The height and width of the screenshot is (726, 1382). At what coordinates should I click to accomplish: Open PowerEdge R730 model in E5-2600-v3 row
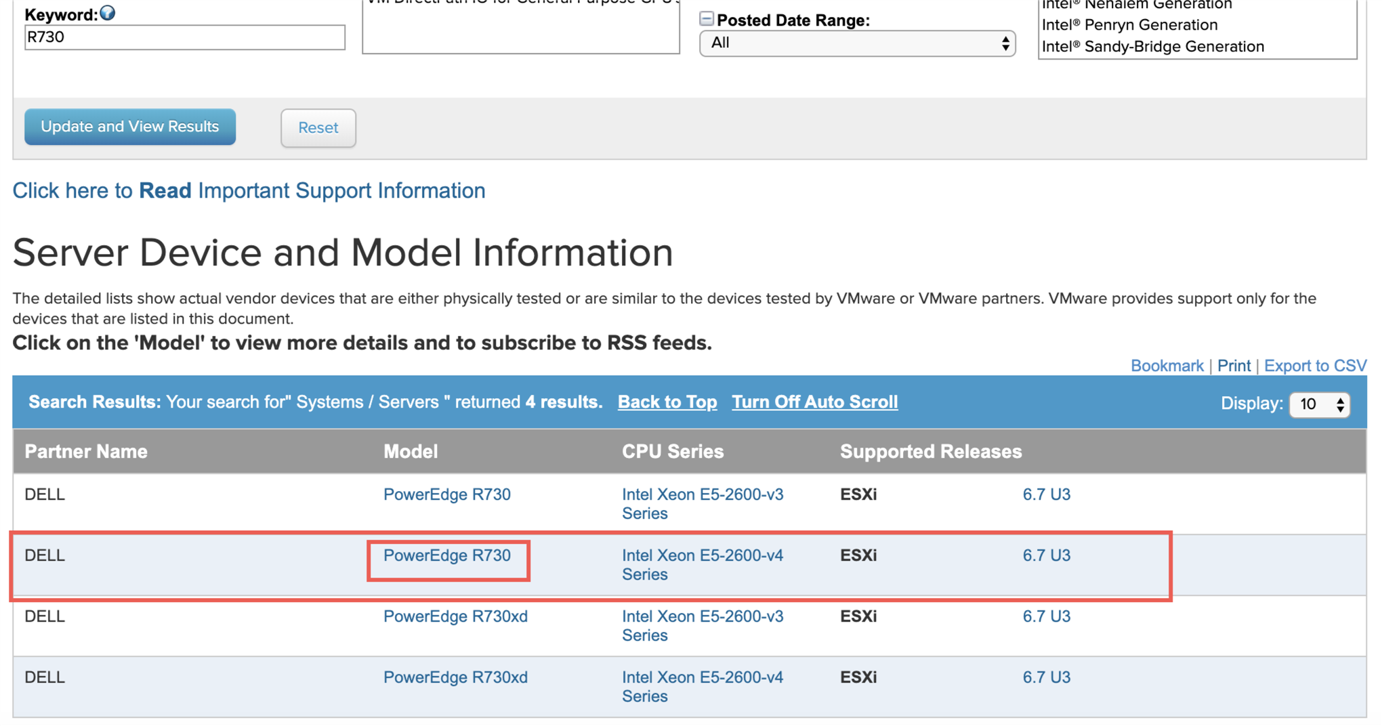click(447, 494)
